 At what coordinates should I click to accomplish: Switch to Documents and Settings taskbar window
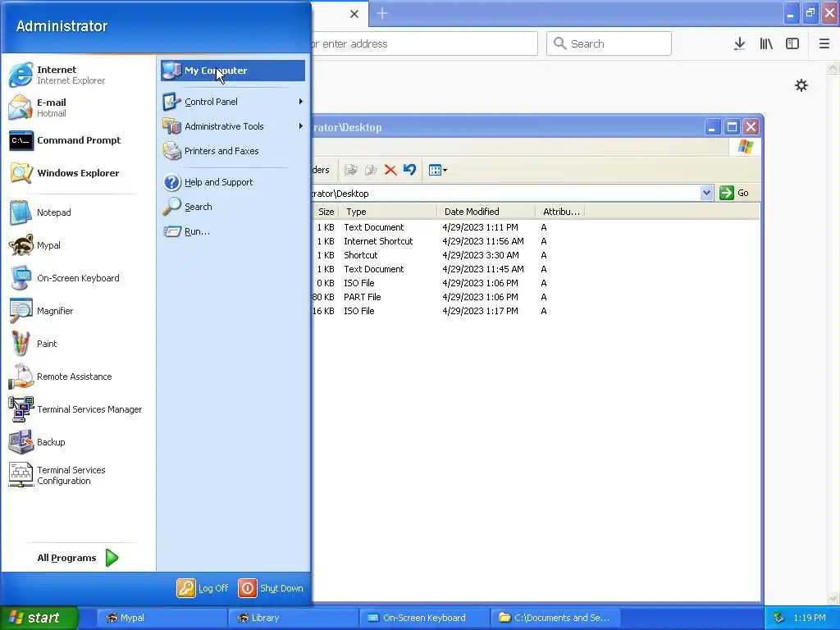pos(555,618)
